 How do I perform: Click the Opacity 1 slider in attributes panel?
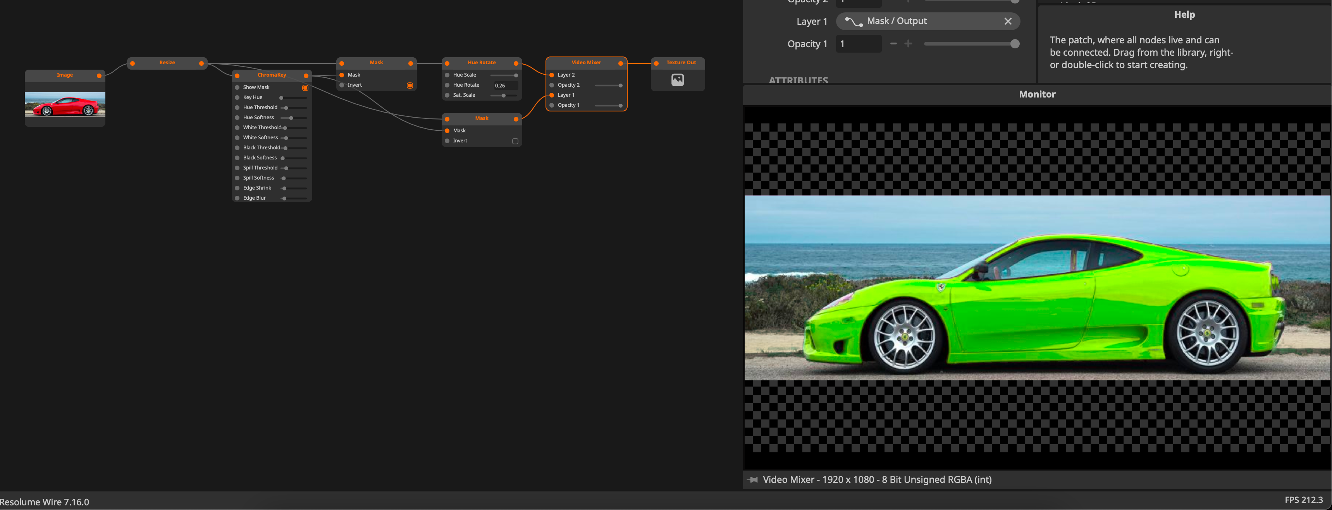pos(969,44)
